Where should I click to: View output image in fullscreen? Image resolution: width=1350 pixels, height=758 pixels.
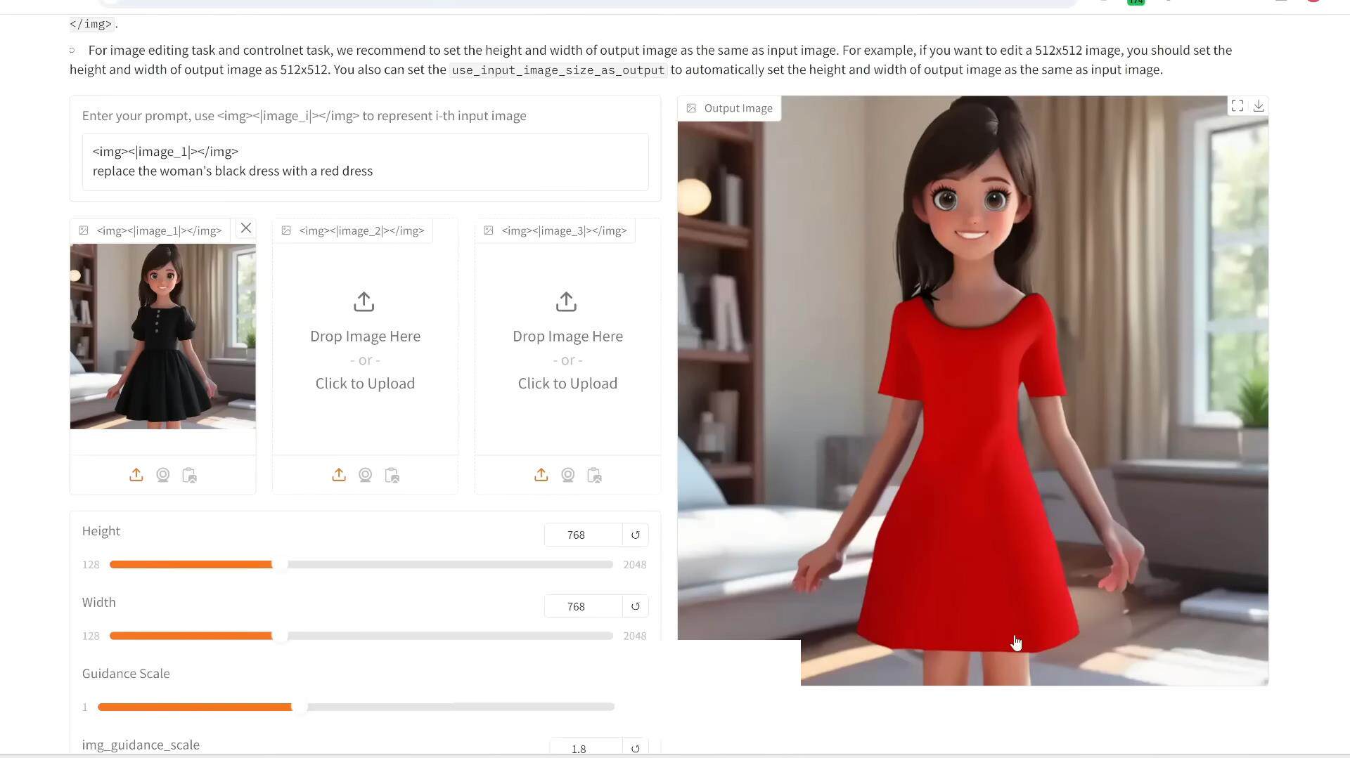(x=1237, y=106)
